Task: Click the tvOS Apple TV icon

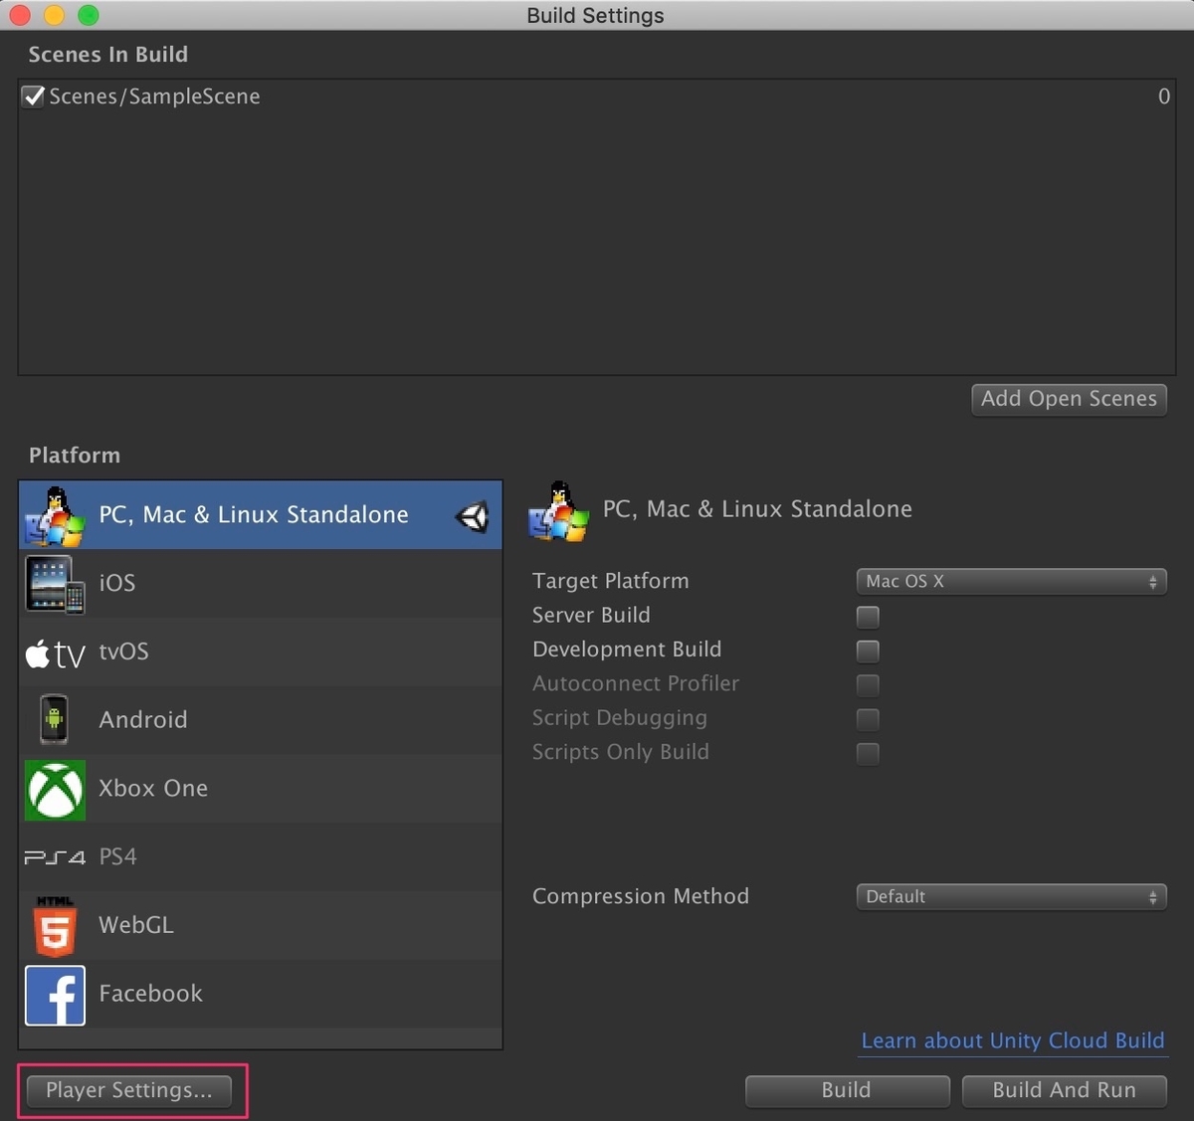Action: (55, 653)
